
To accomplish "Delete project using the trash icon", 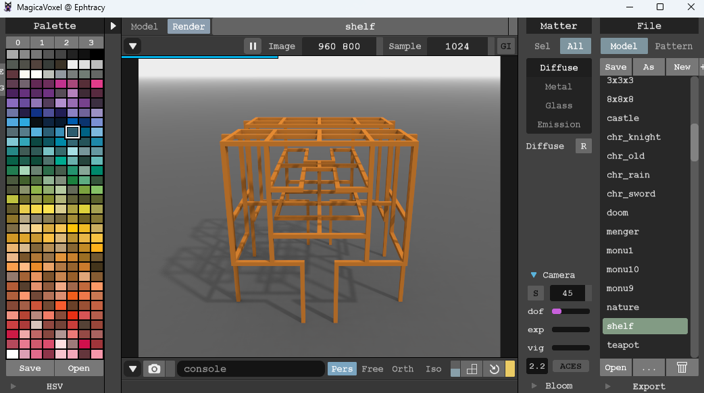I will click(x=682, y=367).
